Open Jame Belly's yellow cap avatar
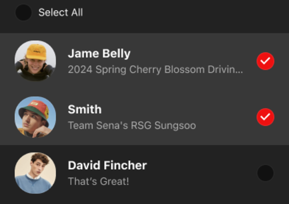This screenshot has height=204, width=289. [x=35, y=61]
